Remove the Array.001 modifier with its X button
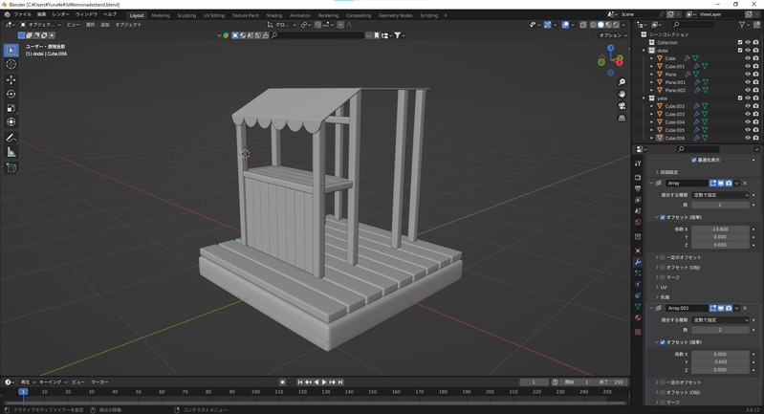The height and width of the screenshot is (414, 764). point(745,308)
